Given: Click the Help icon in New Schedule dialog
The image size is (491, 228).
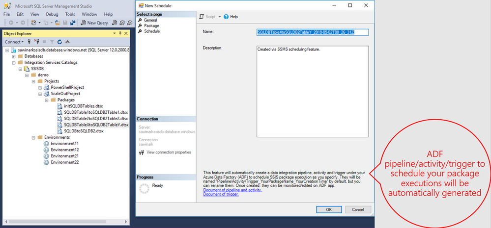Looking at the screenshot, I should 226,17.
